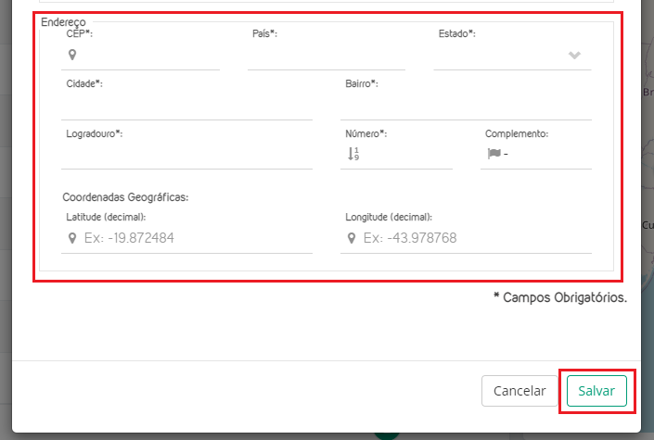Click the map pin icon in CEP field

(71, 55)
